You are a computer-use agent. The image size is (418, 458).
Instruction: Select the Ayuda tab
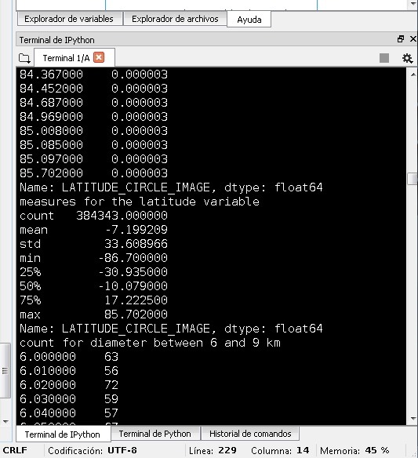point(249,20)
